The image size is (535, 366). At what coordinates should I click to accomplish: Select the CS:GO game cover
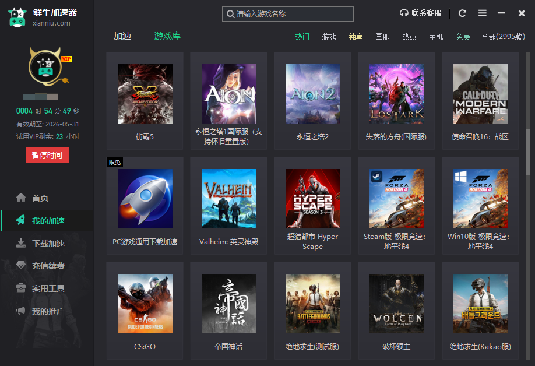pyautogui.click(x=145, y=304)
